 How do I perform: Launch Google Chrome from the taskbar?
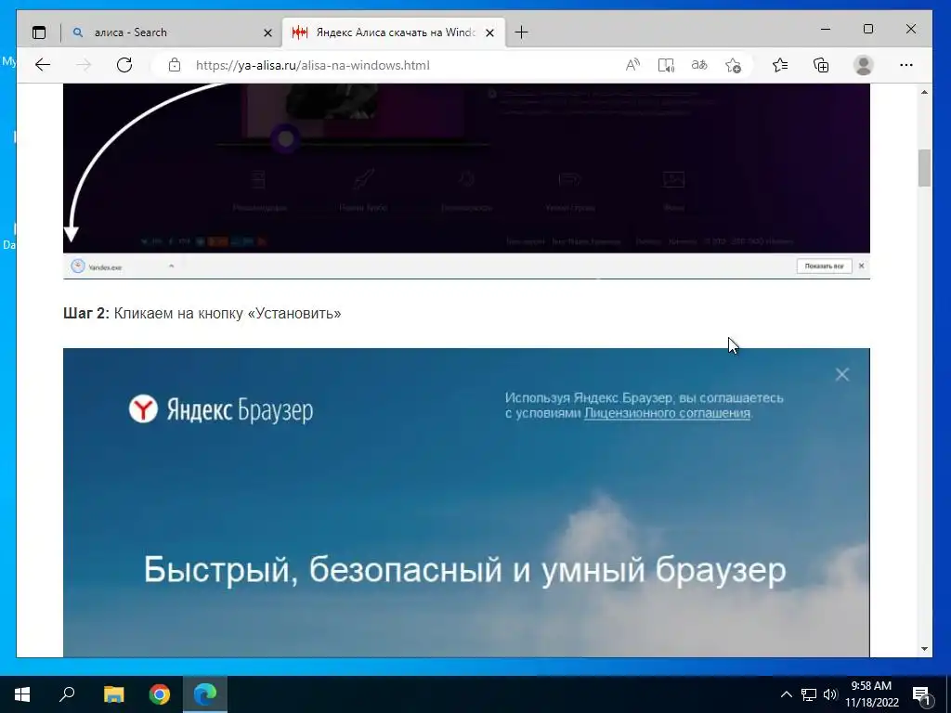pos(160,694)
